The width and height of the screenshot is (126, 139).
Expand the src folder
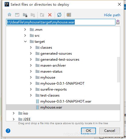pyautogui.click(x=25, y=36)
